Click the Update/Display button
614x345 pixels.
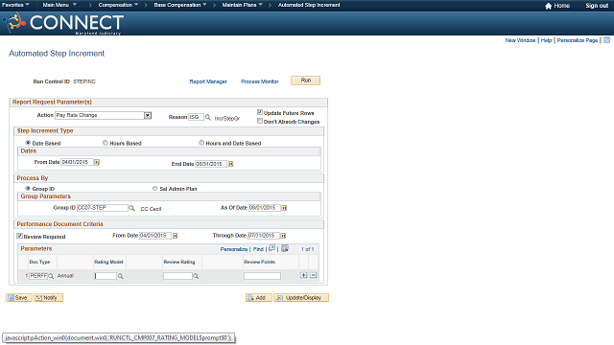301,298
